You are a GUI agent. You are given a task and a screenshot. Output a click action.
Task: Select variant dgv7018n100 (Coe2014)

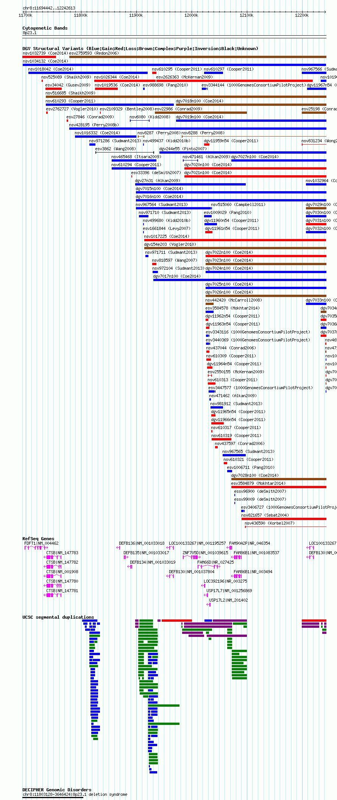[x=200, y=101]
